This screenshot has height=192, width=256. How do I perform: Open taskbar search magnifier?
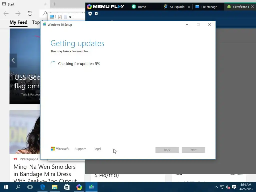(x=18, y=187)
